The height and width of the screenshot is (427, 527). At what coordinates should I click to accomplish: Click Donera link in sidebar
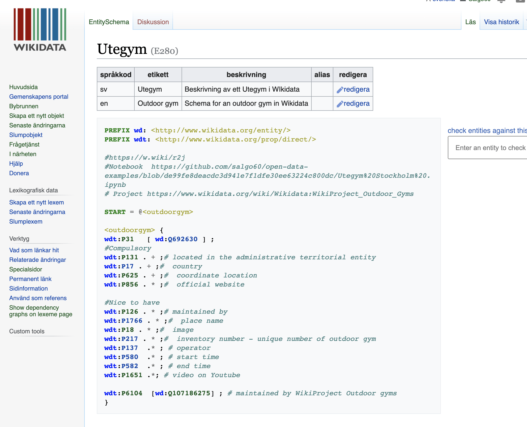coord(19,173)
